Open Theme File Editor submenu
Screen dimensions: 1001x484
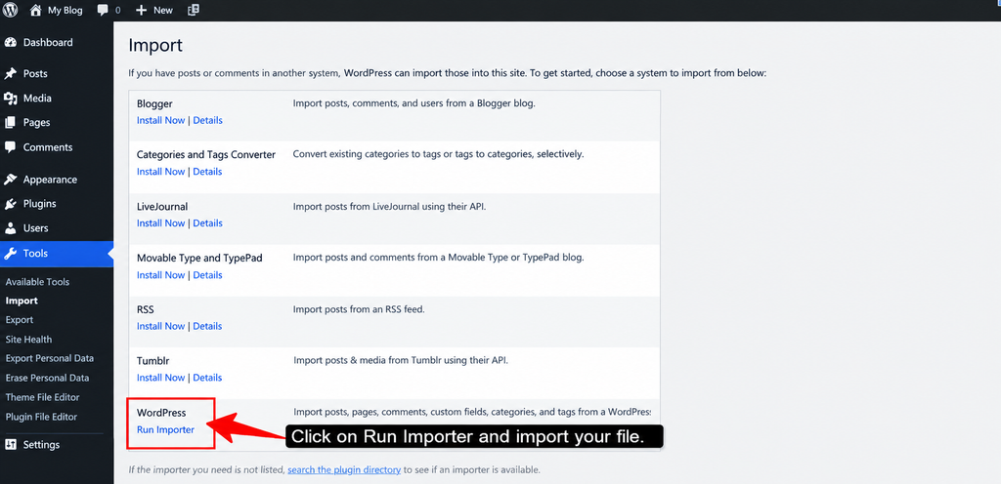[x=42, y=397]
